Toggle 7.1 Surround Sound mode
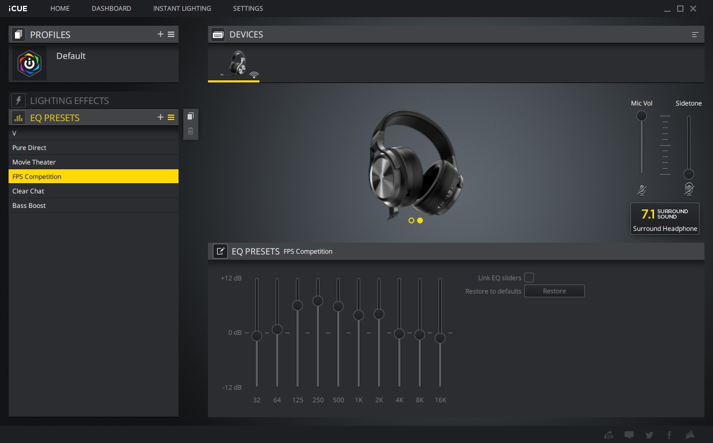 (665, 219)
